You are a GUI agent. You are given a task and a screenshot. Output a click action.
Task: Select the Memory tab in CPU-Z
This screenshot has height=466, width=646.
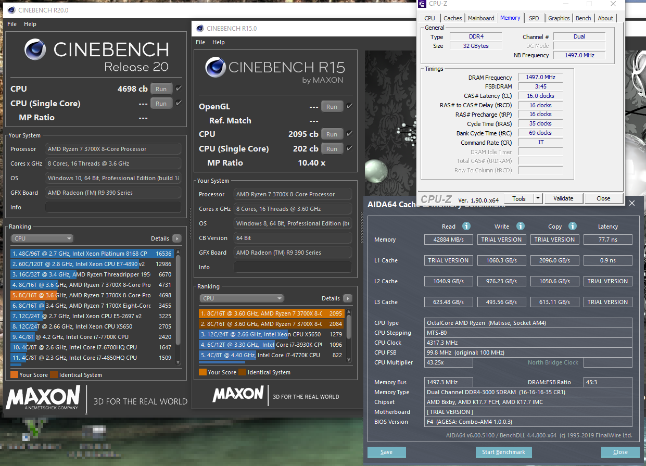[x=510, y=18]
